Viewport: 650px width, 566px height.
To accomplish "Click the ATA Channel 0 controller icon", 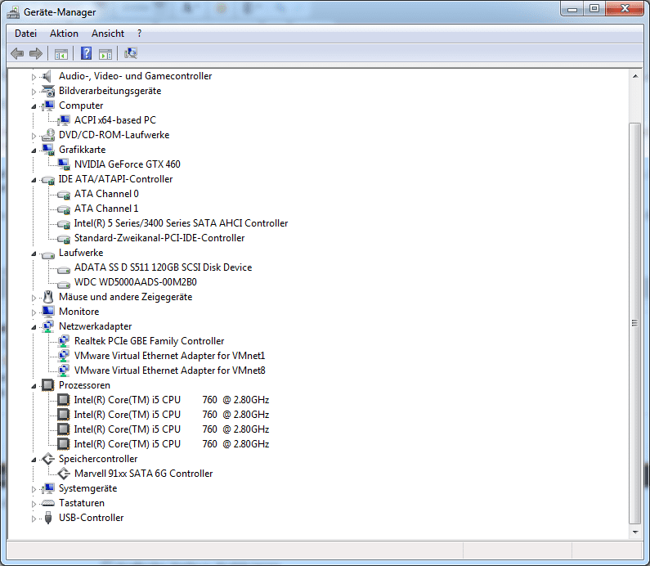I will pos(64,194).
